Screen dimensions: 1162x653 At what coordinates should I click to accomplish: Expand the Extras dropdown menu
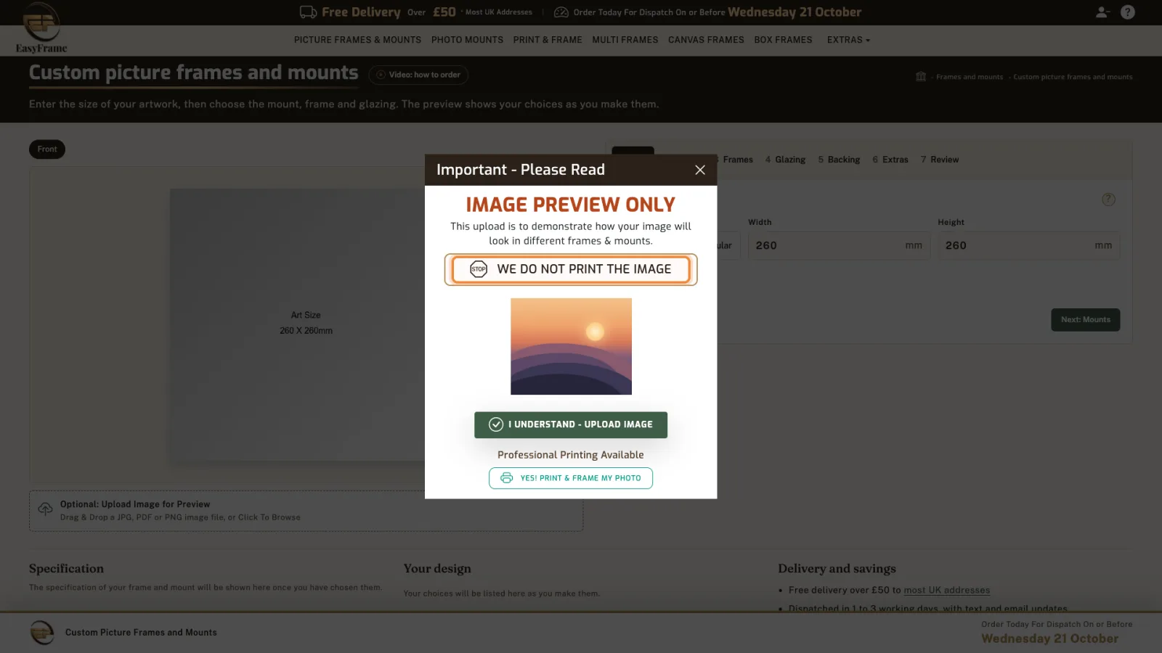[x=848, y=40]
